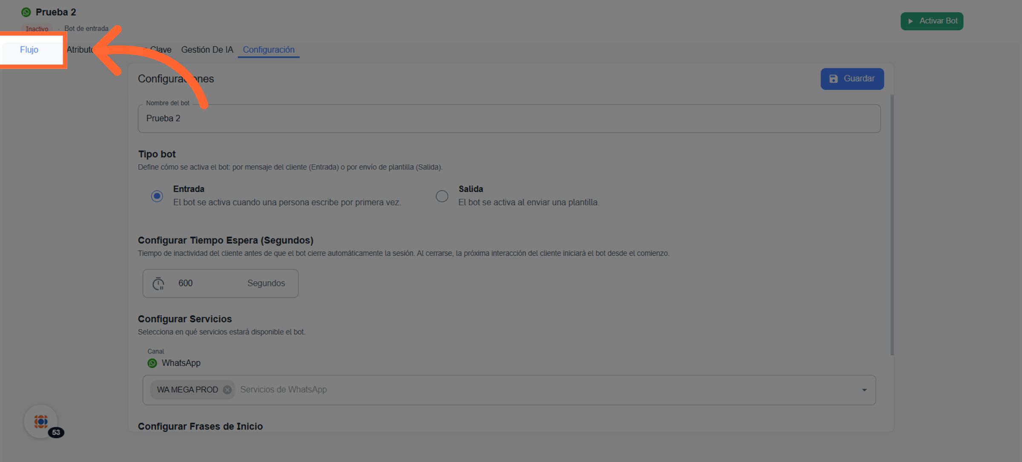Click the Nombre del bot input field
The height and width of the screenshot is (462, 1022).
(509, 119)
